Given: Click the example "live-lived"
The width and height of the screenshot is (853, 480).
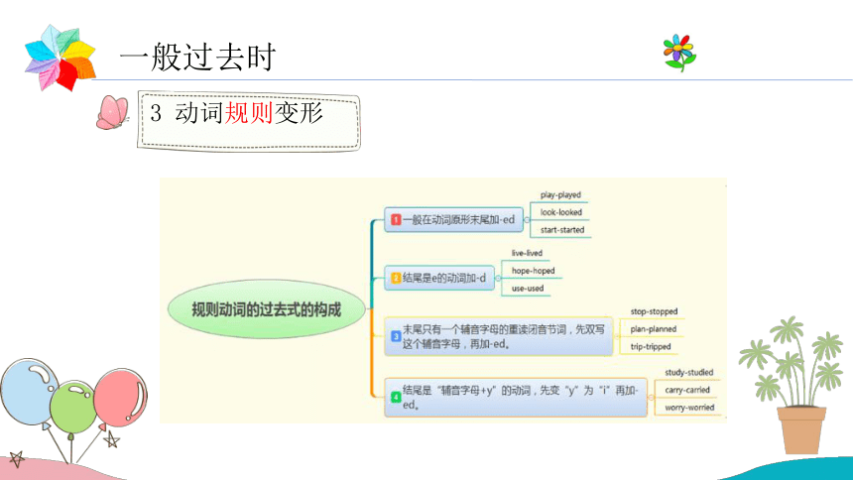Looking at the screenshot, I should tap(527, 253).
